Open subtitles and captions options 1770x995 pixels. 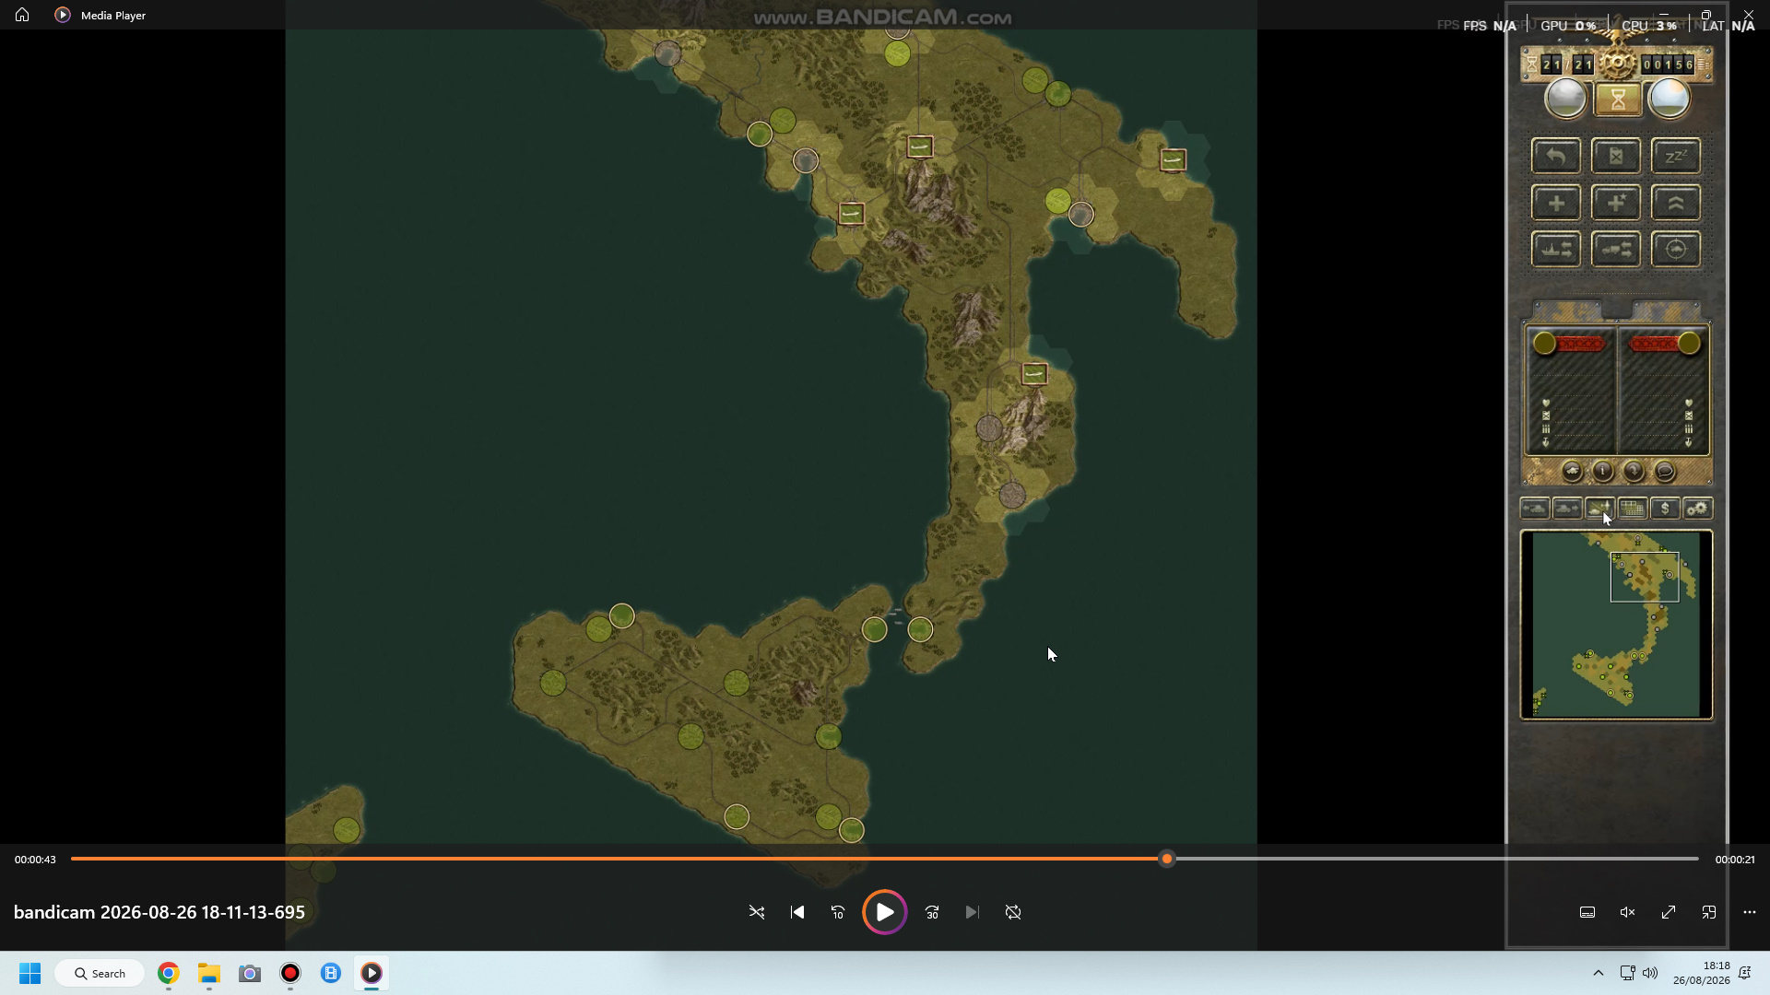click(x=1587, y=912)
